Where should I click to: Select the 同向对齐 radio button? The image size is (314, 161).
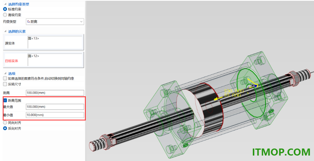[5, 122]
